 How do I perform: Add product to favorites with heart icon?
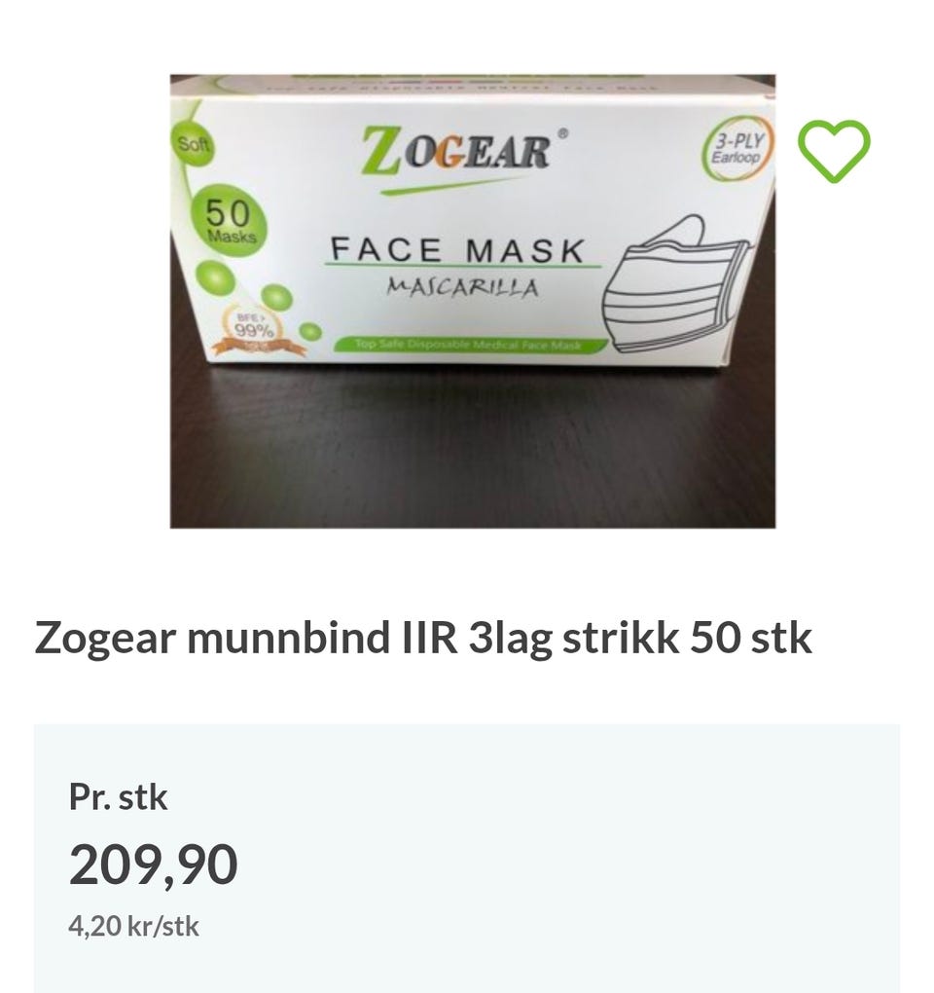pos(834,151)
